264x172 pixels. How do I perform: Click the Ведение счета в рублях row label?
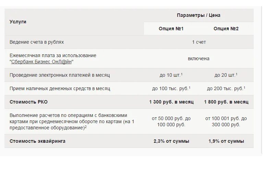click(37, 42)
